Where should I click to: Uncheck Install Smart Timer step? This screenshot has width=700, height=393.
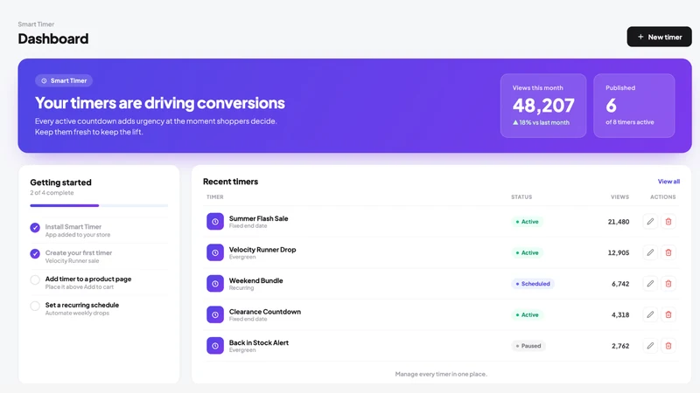point(35,228)
